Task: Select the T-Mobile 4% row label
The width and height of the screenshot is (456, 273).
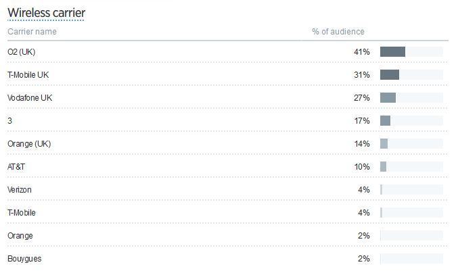Action: pos(22,213)
